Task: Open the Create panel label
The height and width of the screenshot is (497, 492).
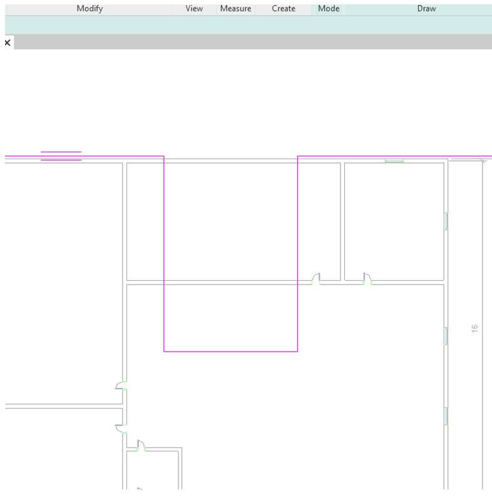Action: click(x=284, y=9)
